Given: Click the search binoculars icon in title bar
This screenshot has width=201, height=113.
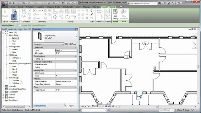Looking at the screenshot, I should (160, 3).
